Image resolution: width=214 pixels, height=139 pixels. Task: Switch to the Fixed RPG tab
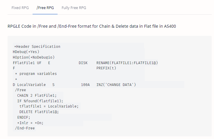click(20, 8)
